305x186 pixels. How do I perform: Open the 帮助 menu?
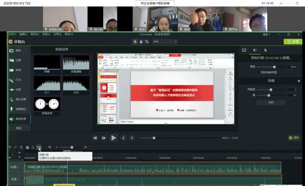(x=69, y=34)
